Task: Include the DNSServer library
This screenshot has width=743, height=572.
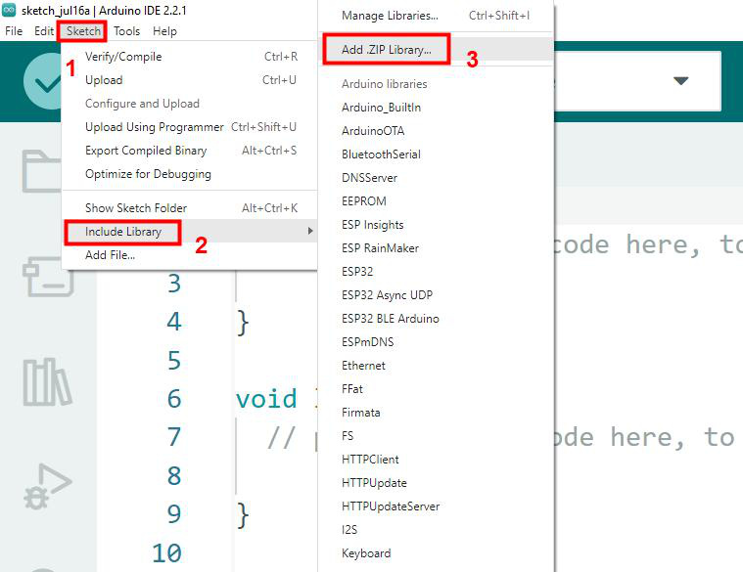Action: (436, 178)
